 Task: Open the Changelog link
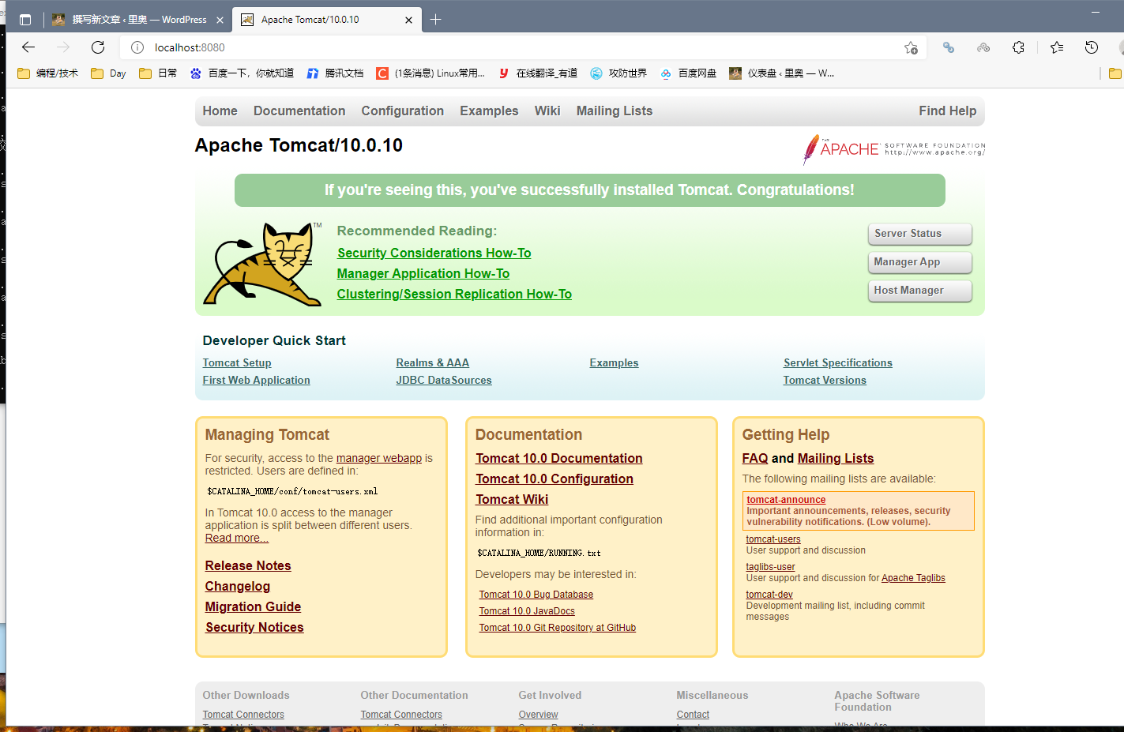pyautogui.click(x=238, y=586)
